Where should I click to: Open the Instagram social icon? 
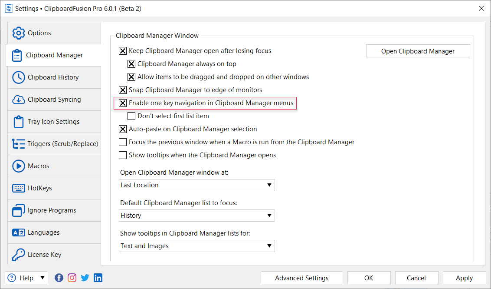click(72, 278)
